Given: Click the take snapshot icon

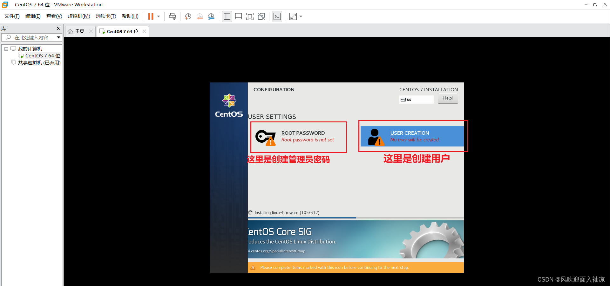Looking at the screenshot, I should [x=188, y=16].
